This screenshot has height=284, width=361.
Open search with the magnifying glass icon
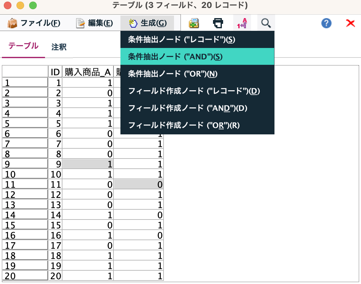pos(266,23)
